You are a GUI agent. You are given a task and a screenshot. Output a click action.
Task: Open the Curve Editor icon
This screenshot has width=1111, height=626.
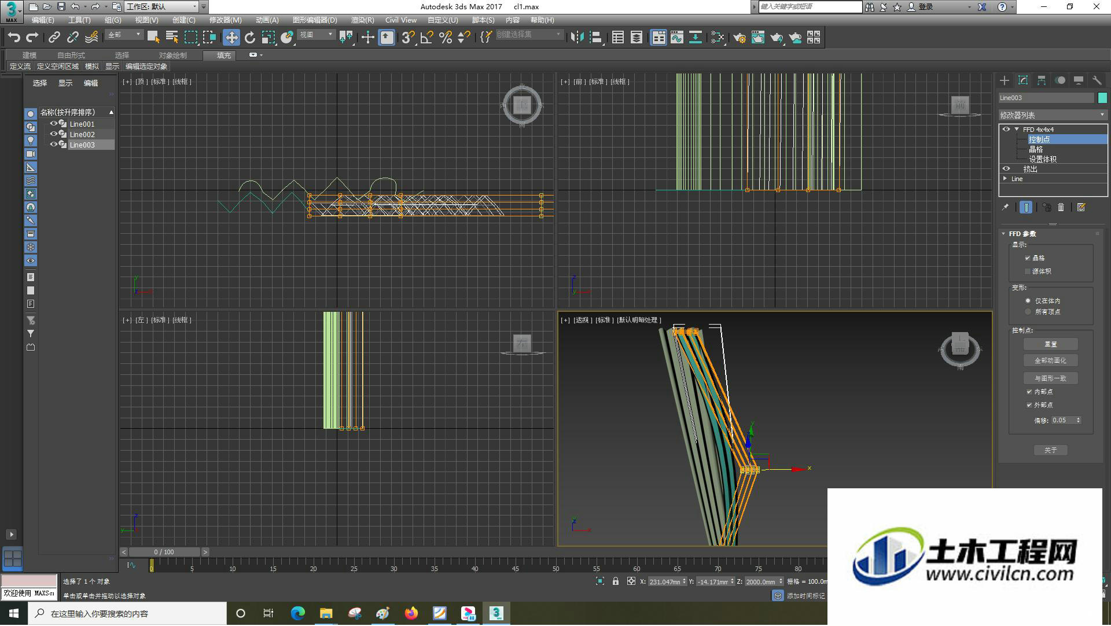(677, 38)
